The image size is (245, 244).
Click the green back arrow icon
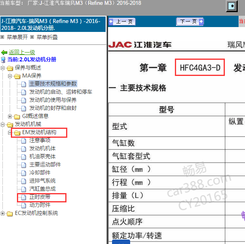coord(4,53)
